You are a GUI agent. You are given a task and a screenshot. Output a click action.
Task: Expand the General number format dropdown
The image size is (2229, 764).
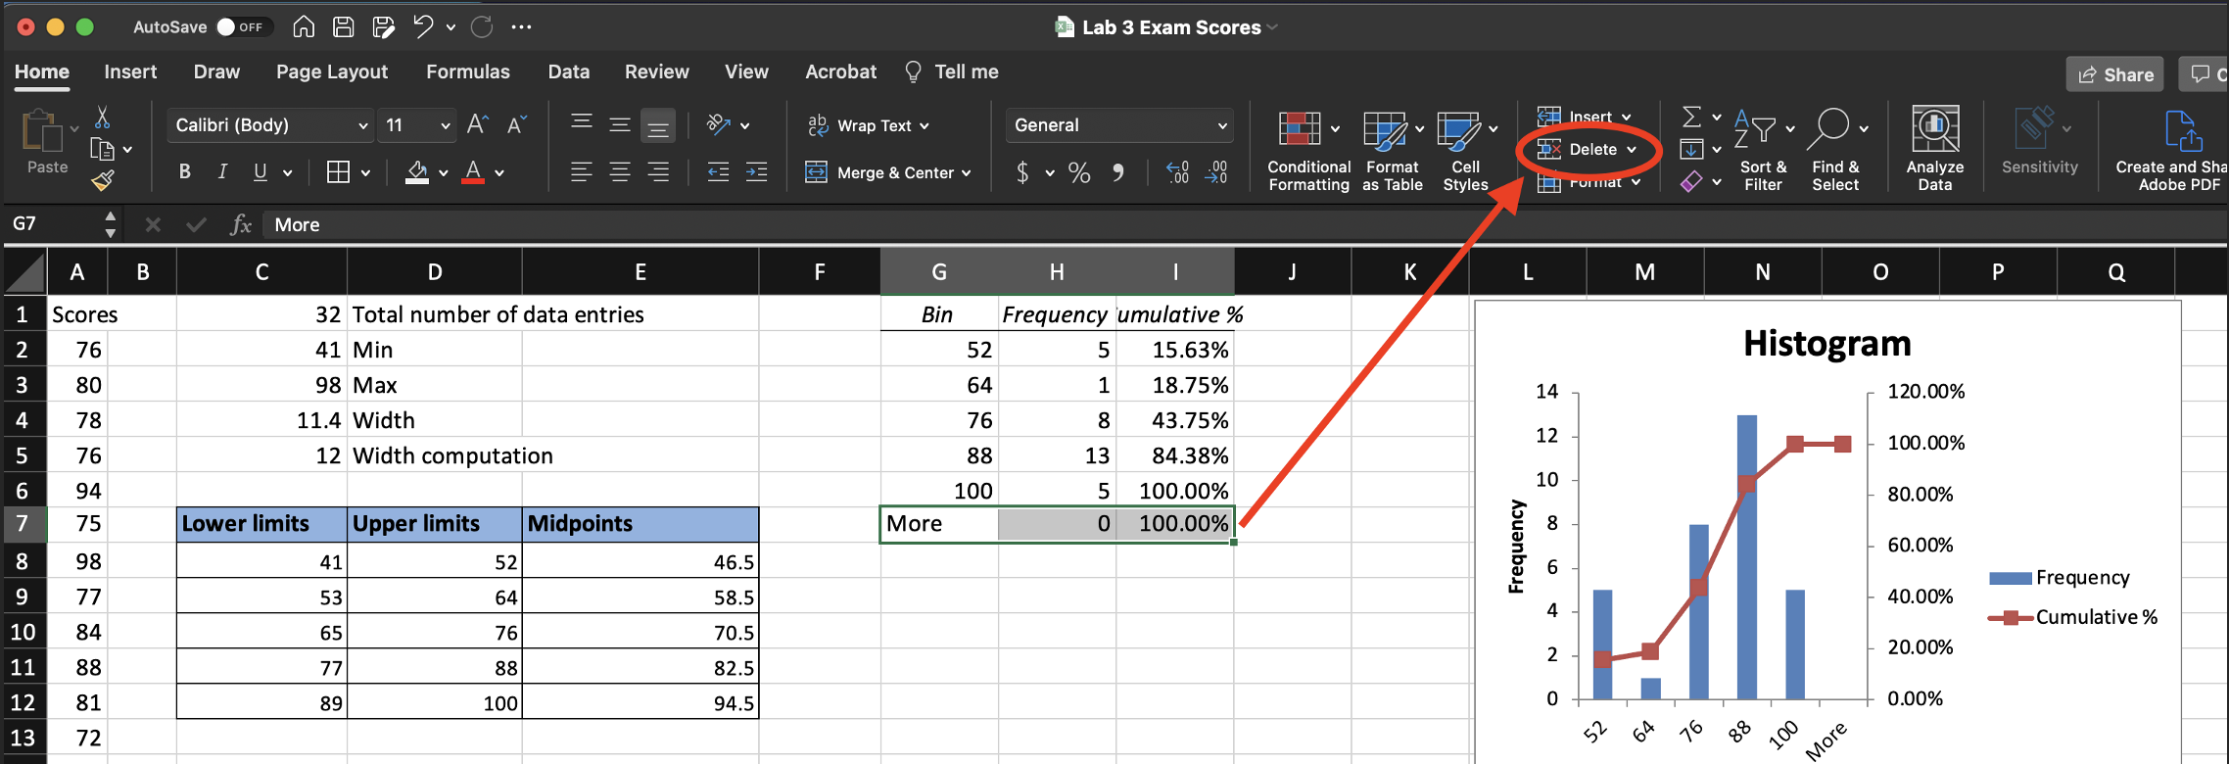1221,125
